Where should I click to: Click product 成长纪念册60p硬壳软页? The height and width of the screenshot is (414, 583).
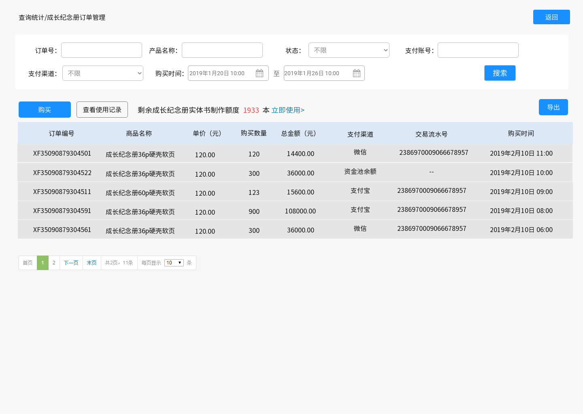(x=140, y=193)
